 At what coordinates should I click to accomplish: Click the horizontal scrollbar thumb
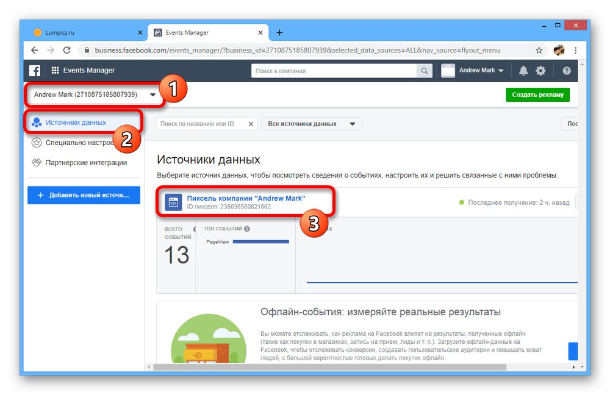[329, 367]
